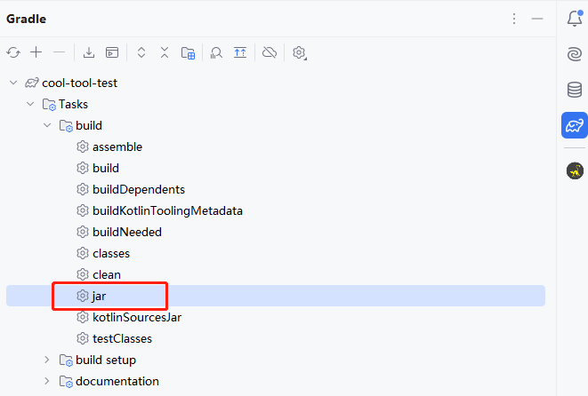The image size is (588, 396).
Task: Click the Sync All Gradle Projects icon
Action: [x=13, y=53]
